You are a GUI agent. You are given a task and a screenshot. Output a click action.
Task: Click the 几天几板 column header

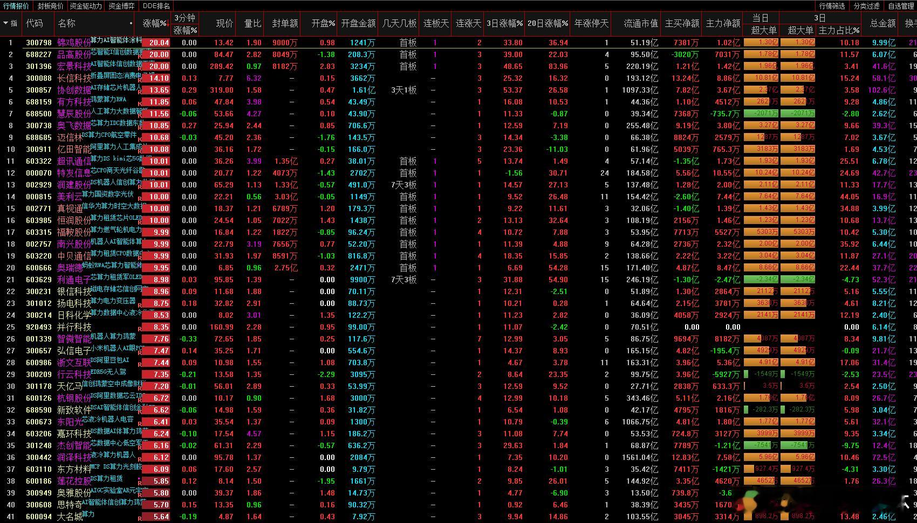(x=399, y=24)
